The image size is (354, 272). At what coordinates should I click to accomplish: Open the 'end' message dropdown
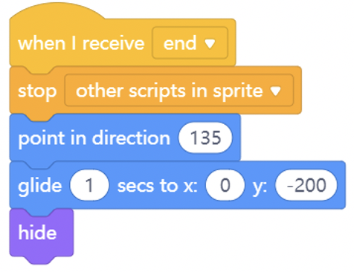pos(190,43)
